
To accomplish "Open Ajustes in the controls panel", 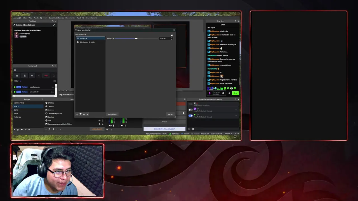I will [164, 122].
